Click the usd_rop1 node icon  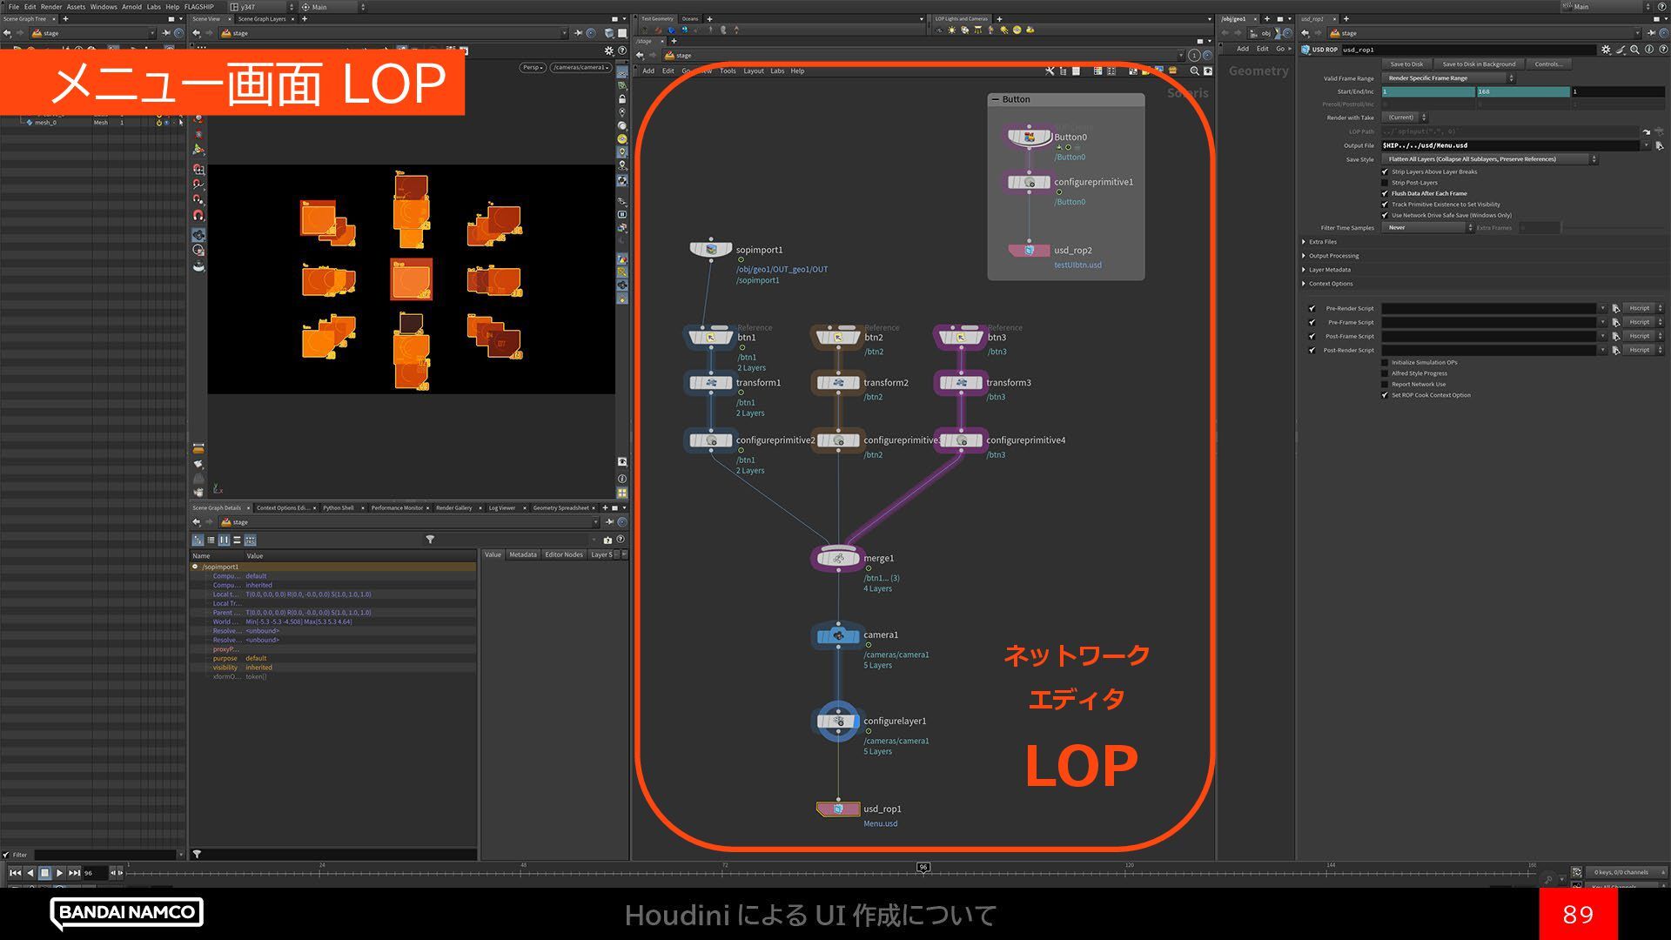(837, 809)
